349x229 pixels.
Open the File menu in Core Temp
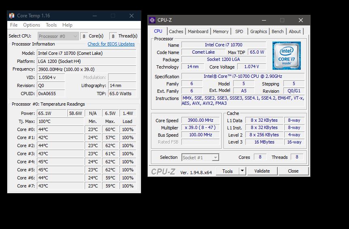(x=13, y=25)
